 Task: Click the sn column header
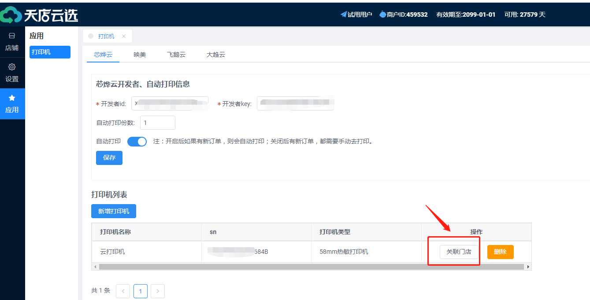[256, 232]
